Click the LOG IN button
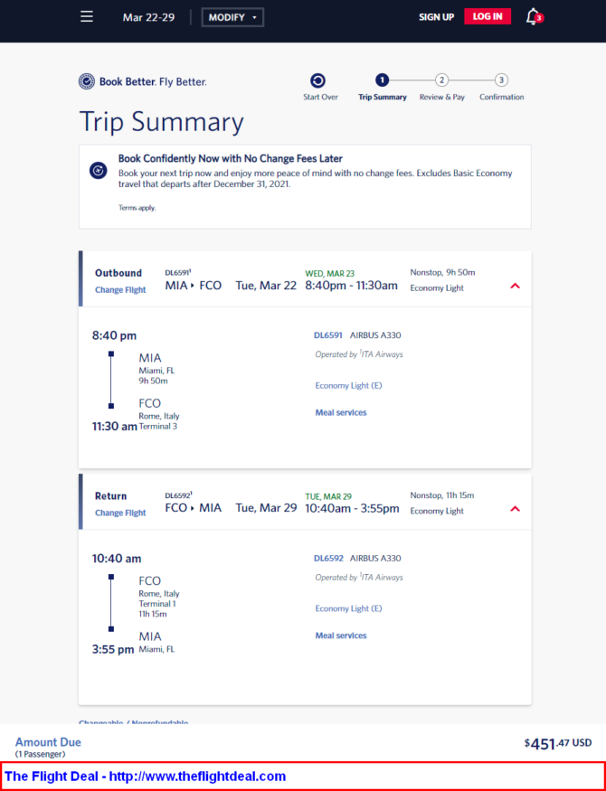Screen dimensions: 606x791 (x=488, y=16)
